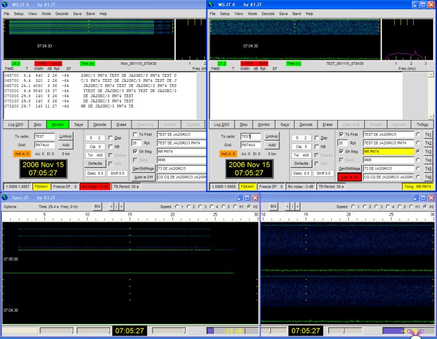Toggle Zap checkbox in right WSJT window
The width and height of the screenshot is (437, 339).
click(316, 138)
